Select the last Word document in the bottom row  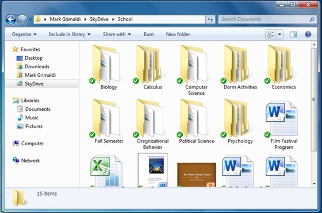[281, 171]
